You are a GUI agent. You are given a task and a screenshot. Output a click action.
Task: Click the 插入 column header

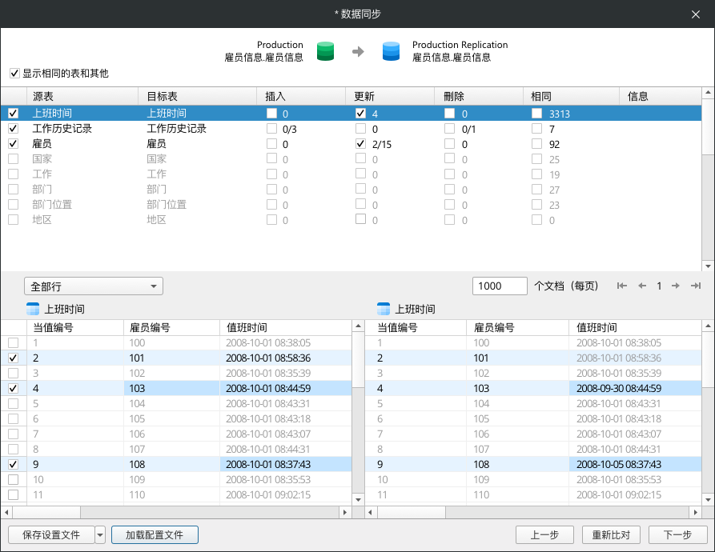coord(301,97)
